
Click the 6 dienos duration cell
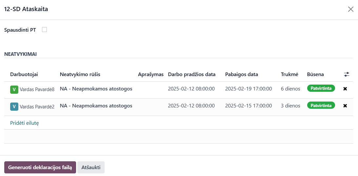[290, 89]
